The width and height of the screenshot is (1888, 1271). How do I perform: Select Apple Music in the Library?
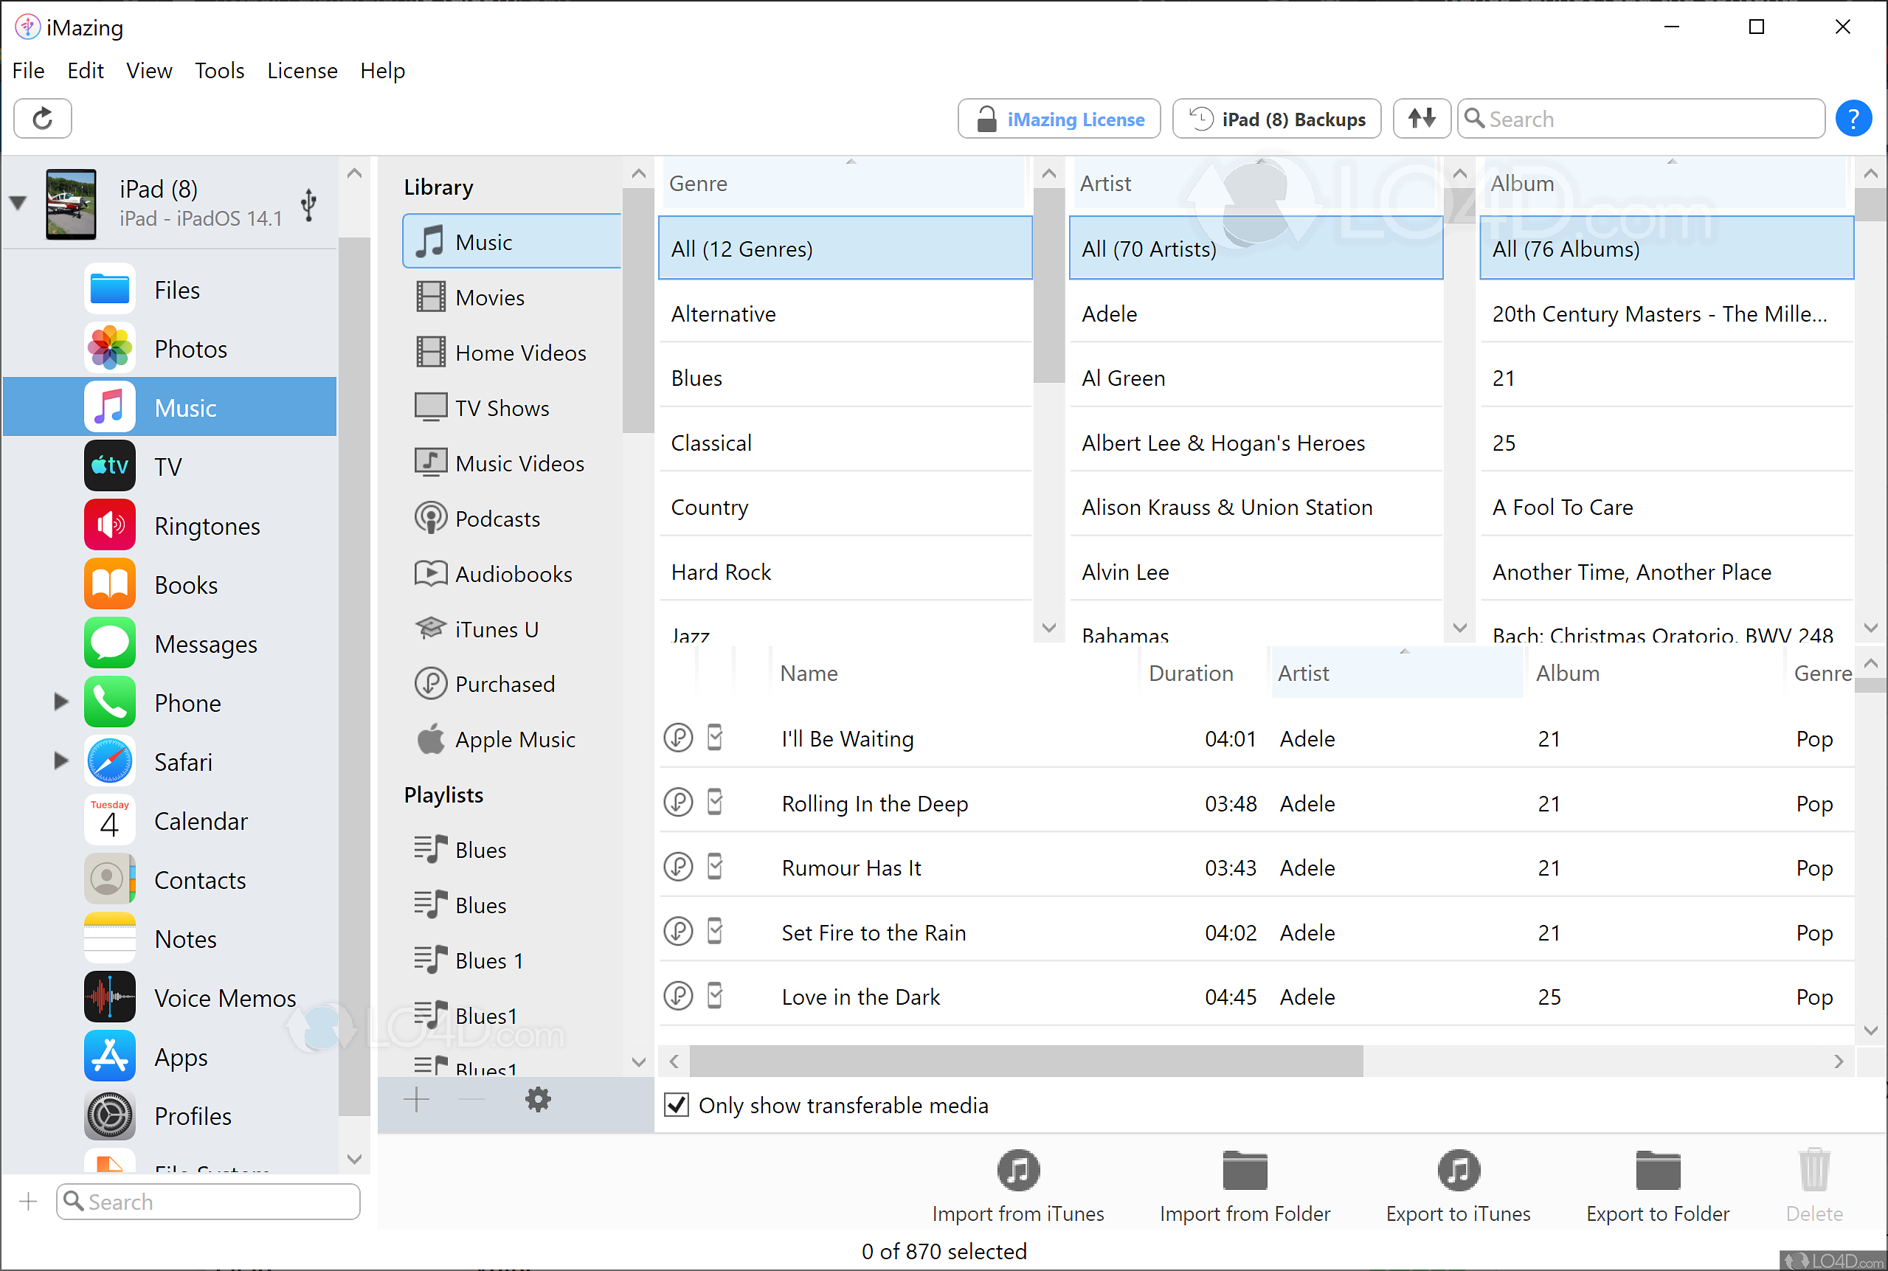click(511, 739)
